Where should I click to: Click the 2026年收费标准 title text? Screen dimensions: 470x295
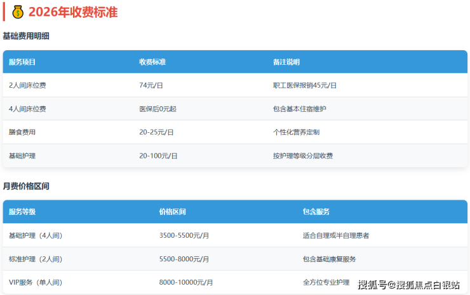coord(72,11)
